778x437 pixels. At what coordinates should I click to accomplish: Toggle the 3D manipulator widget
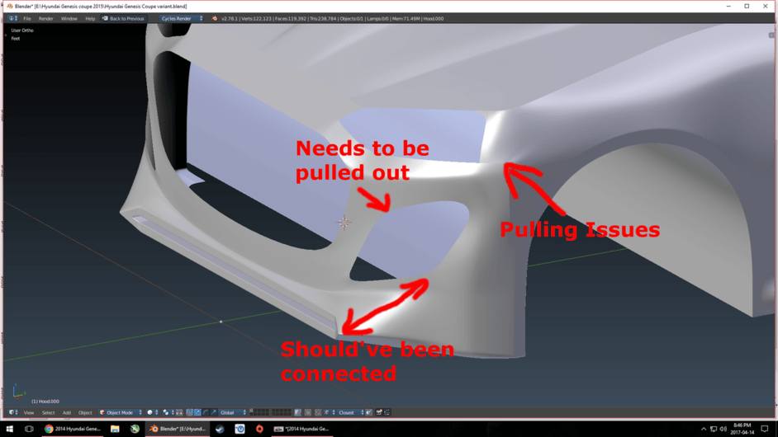189,412
